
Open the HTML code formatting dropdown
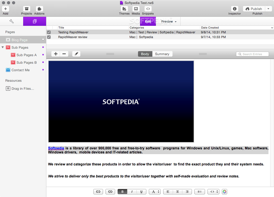[213, 191]
